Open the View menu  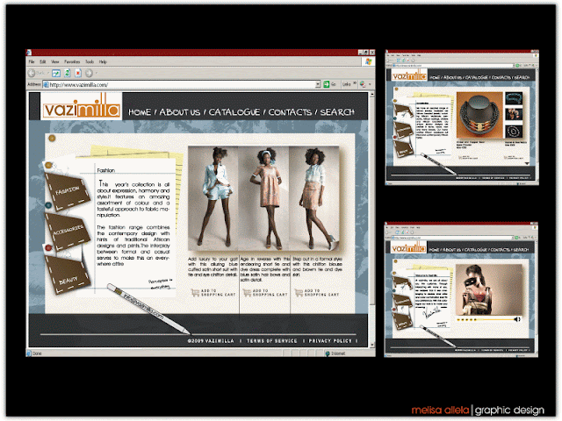coord(54,61)
